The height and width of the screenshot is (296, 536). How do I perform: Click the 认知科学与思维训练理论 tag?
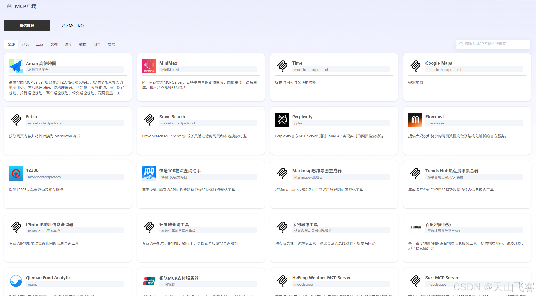coord(341,231)
